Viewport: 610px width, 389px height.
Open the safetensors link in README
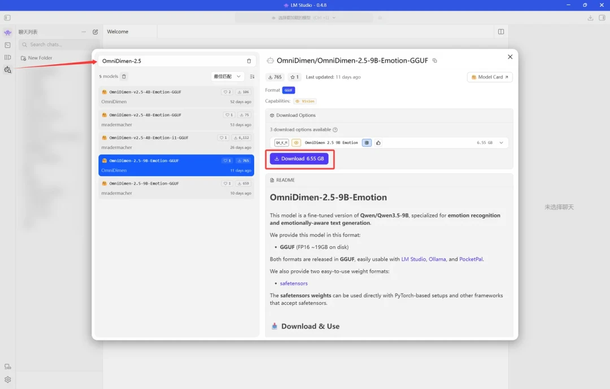[294, 283]
